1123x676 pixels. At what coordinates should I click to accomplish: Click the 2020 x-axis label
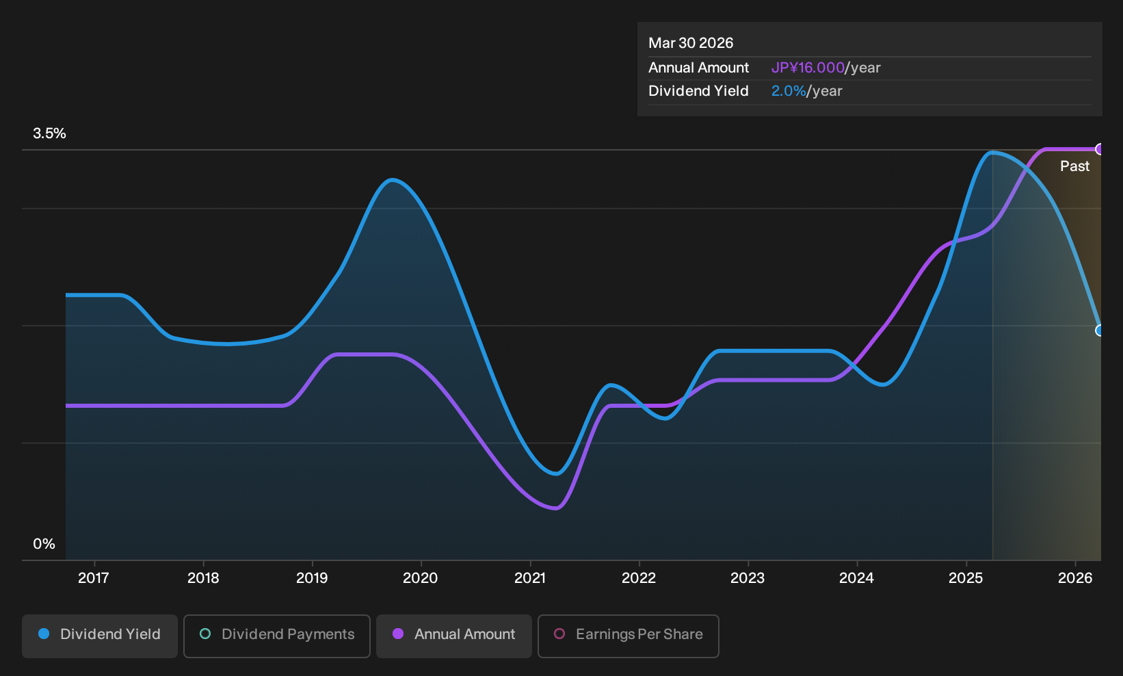[x=421, y=578]
